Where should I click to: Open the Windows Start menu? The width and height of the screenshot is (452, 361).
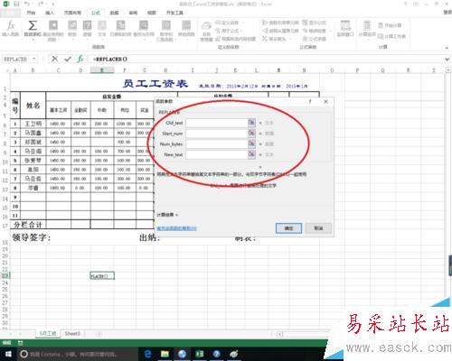coord(8,354)
